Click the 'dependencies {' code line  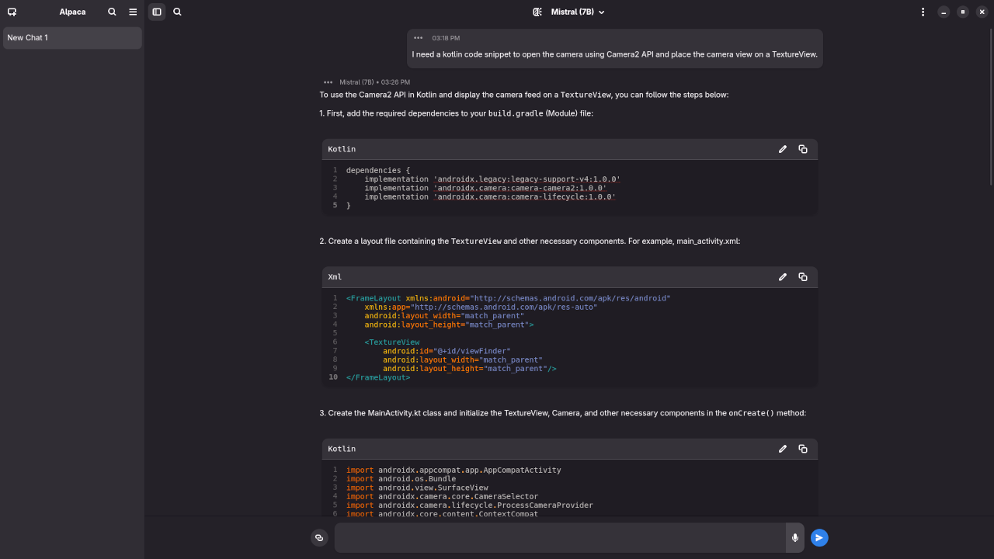(378, 170)
